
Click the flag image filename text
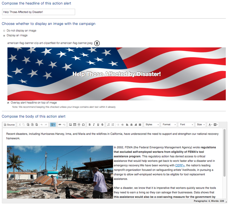[x=50, y=43]
